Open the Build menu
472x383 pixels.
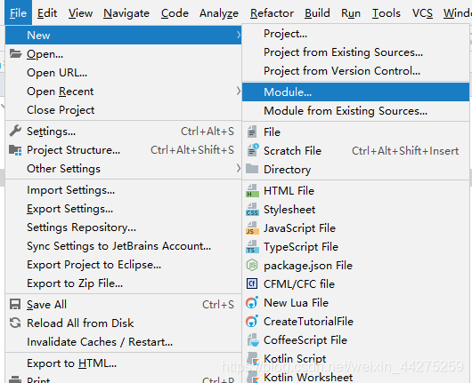(x=317, y=13)
